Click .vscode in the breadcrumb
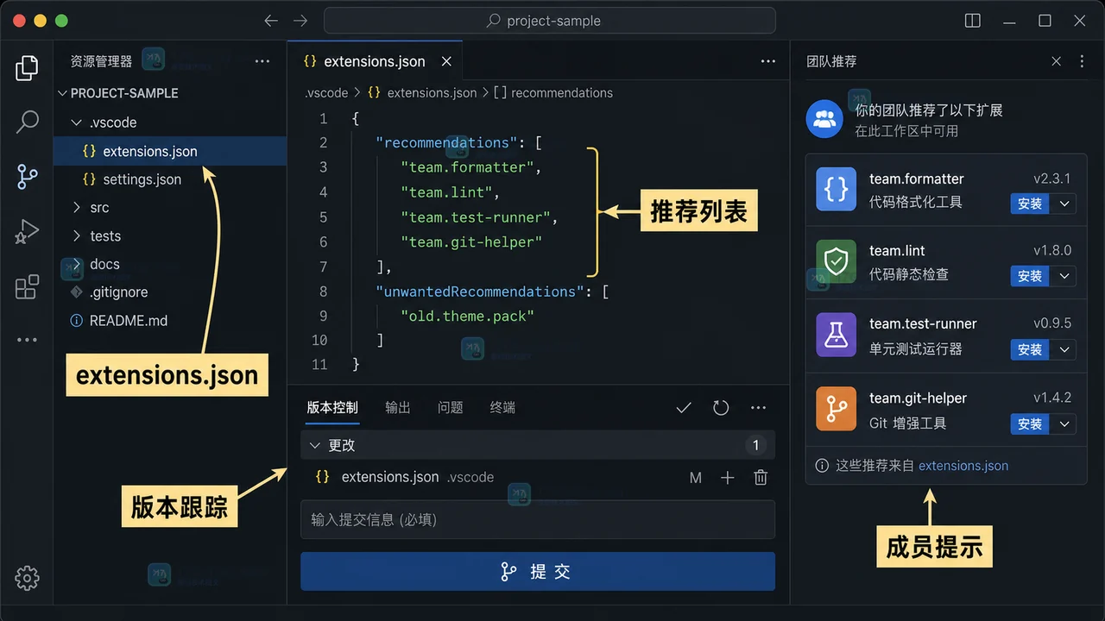 coord(326,93)
